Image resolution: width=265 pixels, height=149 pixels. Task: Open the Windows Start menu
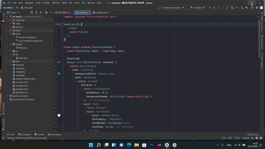[91, 145]
